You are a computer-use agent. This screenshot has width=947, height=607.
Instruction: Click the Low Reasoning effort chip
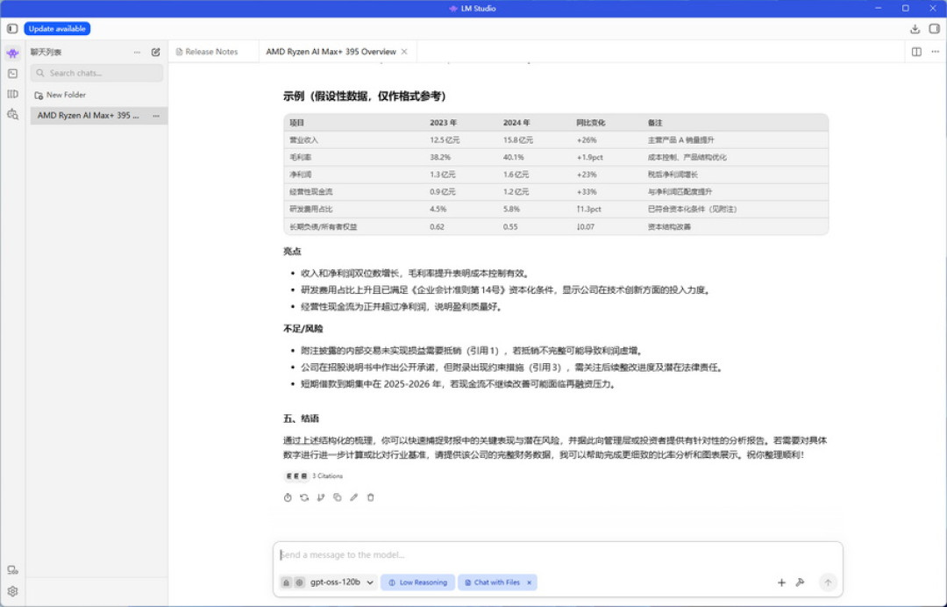click(x=417, y=582)
